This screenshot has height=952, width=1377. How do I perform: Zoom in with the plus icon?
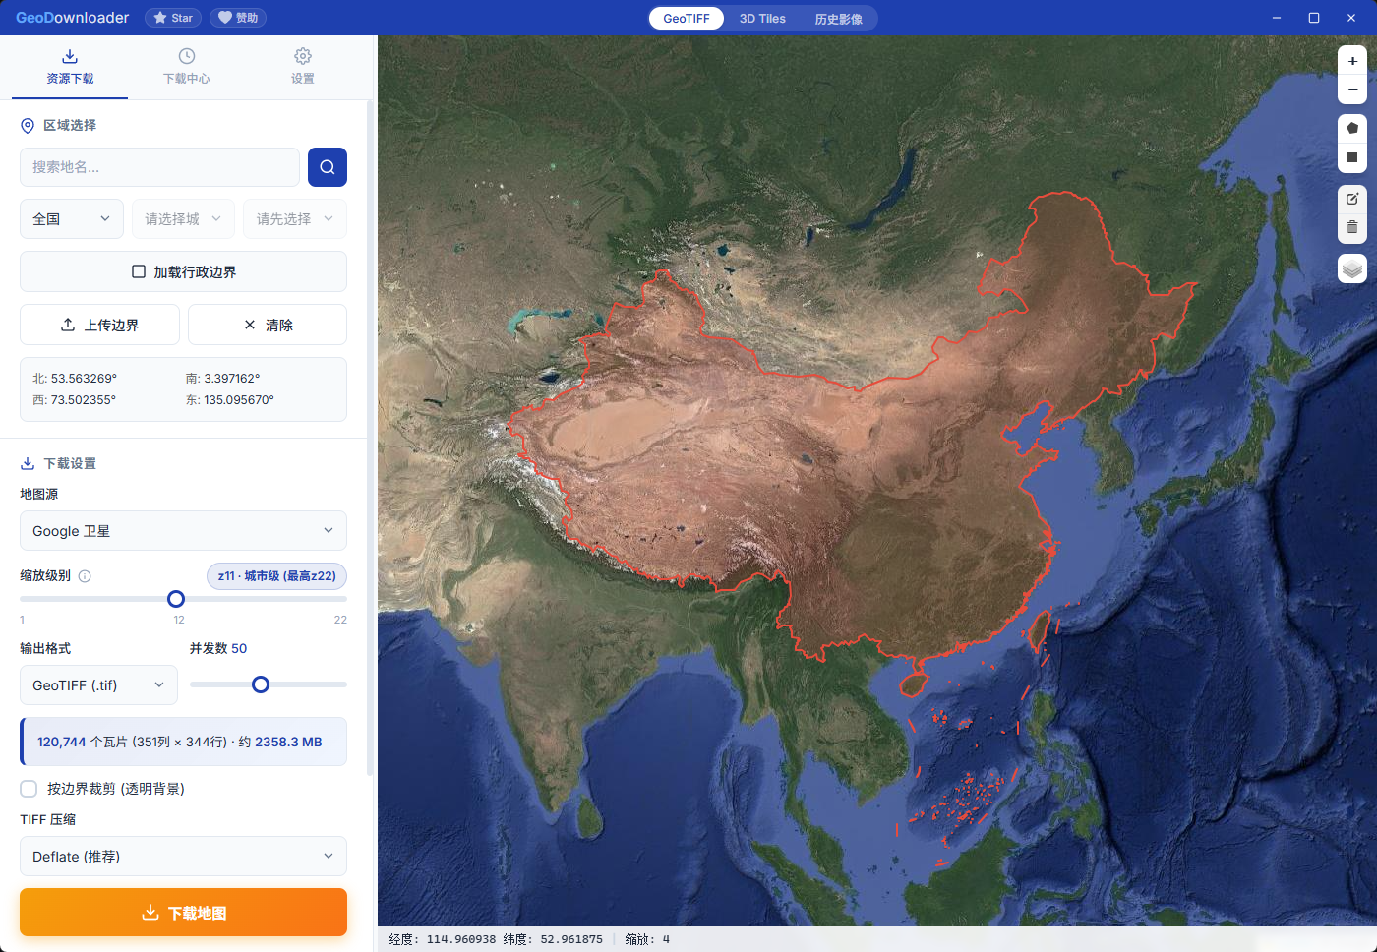[1352, 60]
